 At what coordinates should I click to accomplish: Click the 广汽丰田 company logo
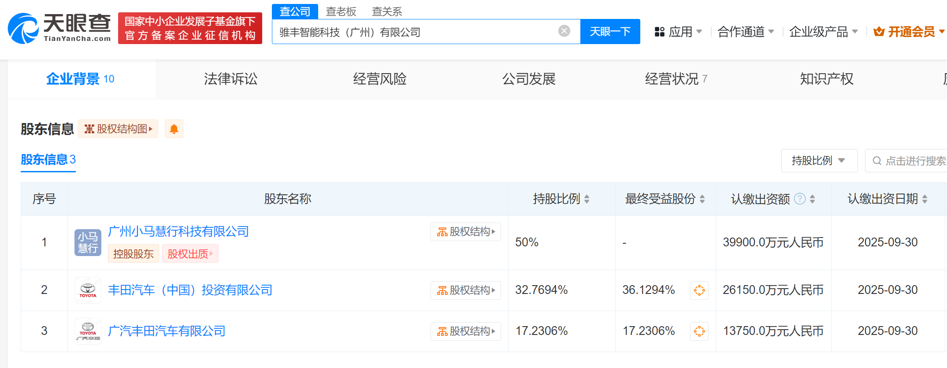coord(88,331)
